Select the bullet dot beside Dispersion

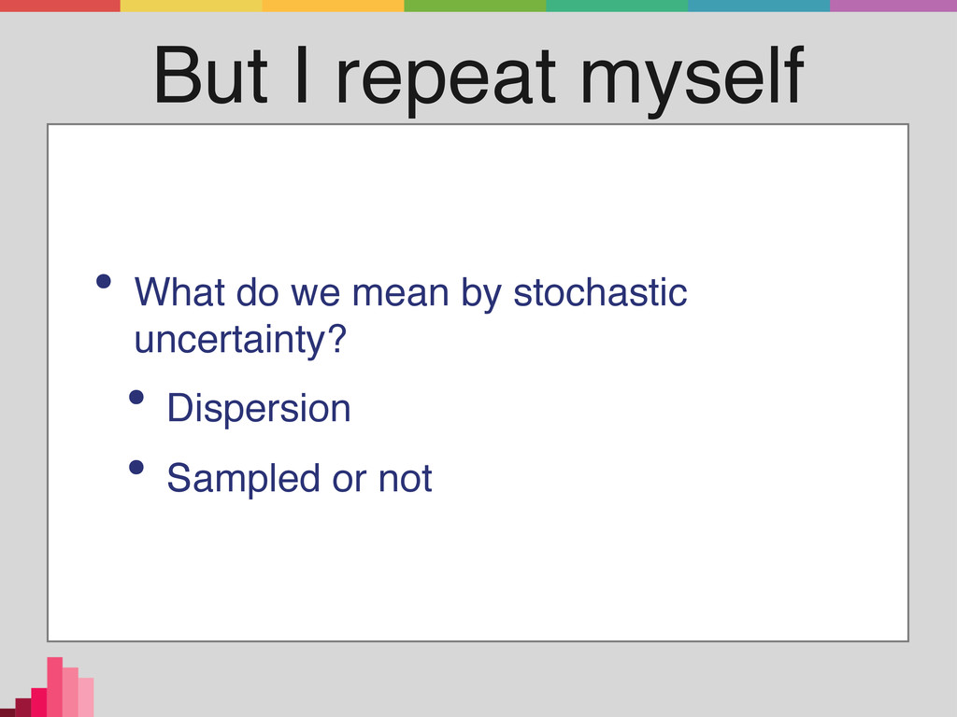[x=136, y=398]
